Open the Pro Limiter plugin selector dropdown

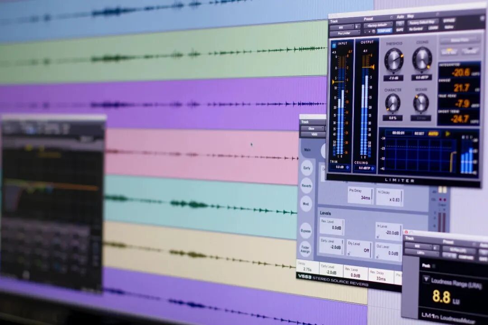pos(345,33)
